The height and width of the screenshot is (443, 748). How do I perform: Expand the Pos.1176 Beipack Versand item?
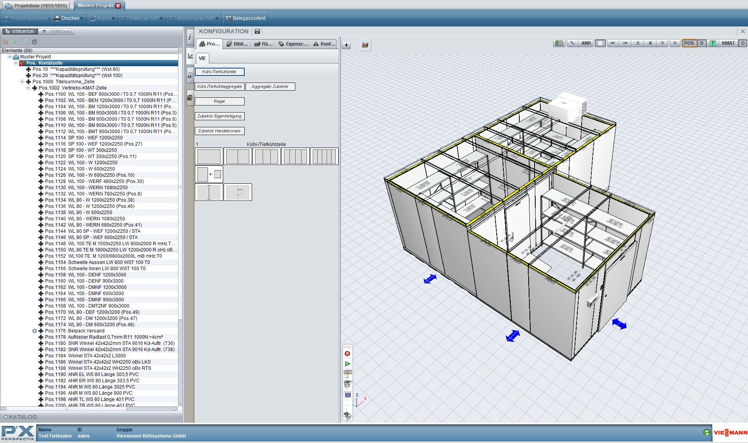[35, 331]
